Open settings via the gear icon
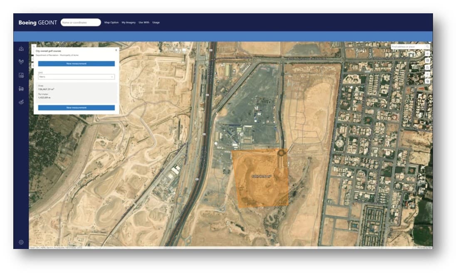This screenshot has height=276, width=460. coord(21,242)
